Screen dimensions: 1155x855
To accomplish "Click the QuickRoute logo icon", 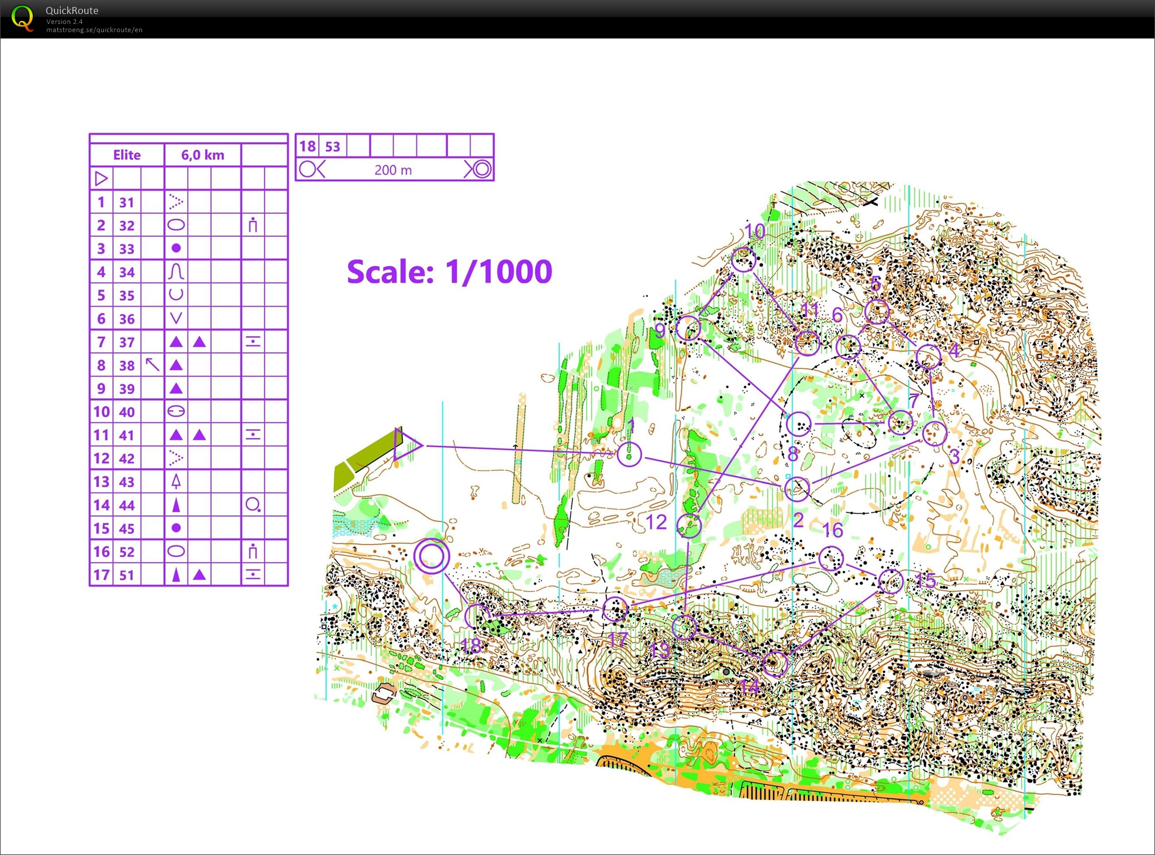I will (22, 18).
